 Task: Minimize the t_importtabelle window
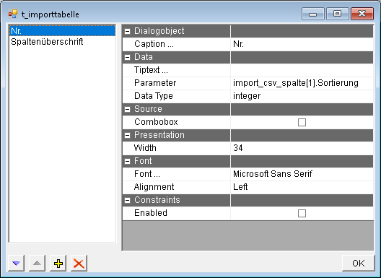click(313, 14)
